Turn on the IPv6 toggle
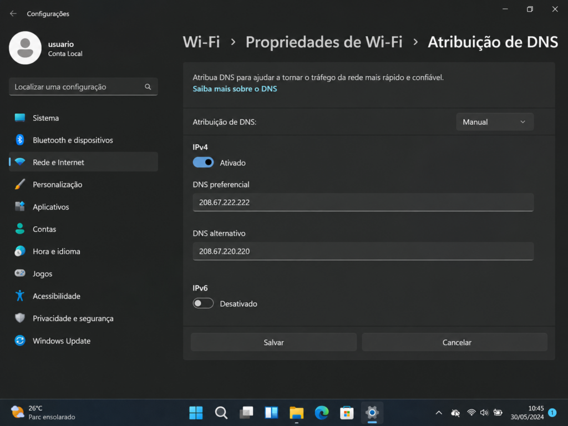Screen dimensions: 568x426 pyautogui.click(x=203, y=303)
